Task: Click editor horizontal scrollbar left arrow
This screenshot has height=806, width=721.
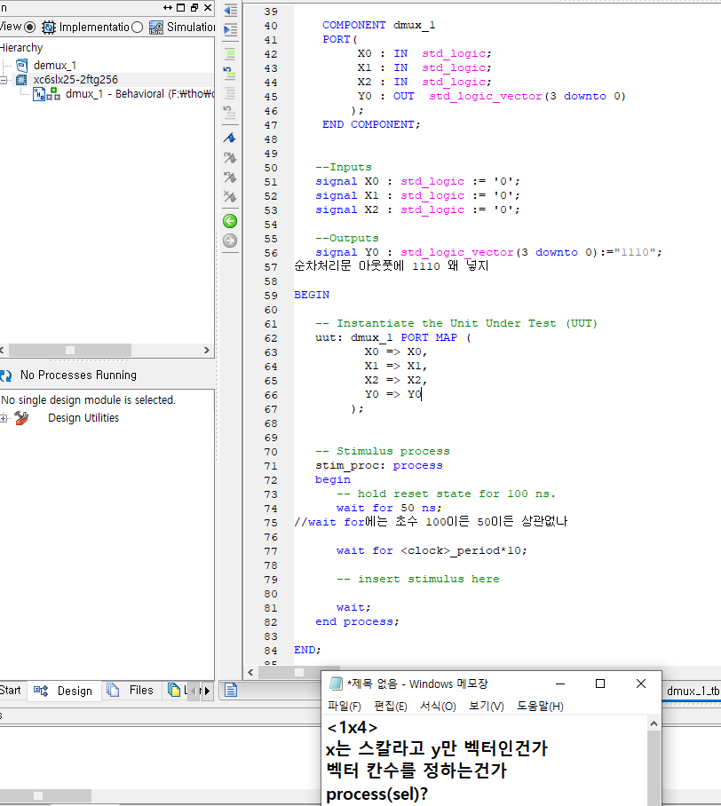Action: [250, 672]
